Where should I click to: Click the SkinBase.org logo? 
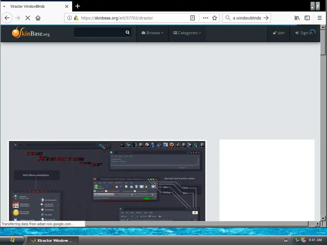(31, 32)
